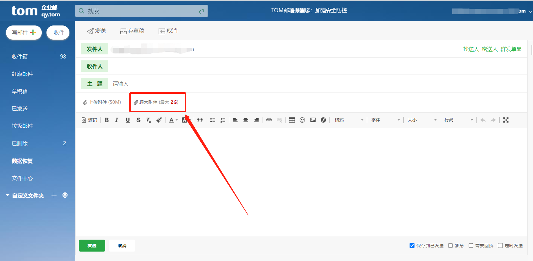Click the Bold formatting icon

pyautogui.click(x=107, y=120)
